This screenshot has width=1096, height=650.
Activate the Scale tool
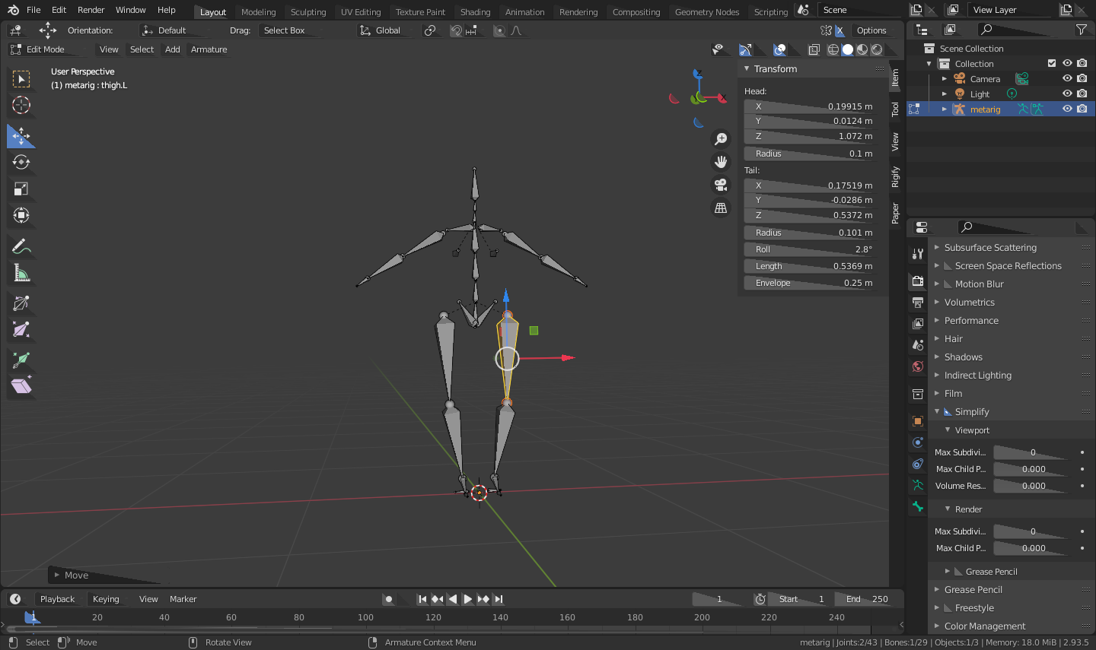click(x=21, y=189)
